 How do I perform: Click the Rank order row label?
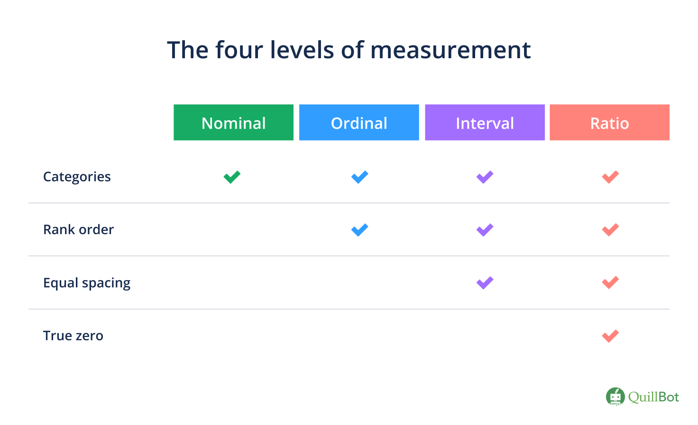[78, 230]
